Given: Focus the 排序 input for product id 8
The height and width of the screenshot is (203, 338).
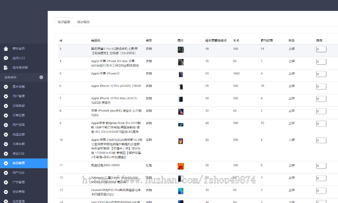Looking at the screenshot, I should (x=321, y=111).
